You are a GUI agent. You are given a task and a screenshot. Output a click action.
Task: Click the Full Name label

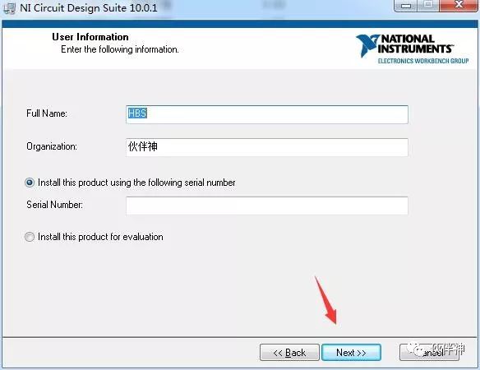point(47,113)
